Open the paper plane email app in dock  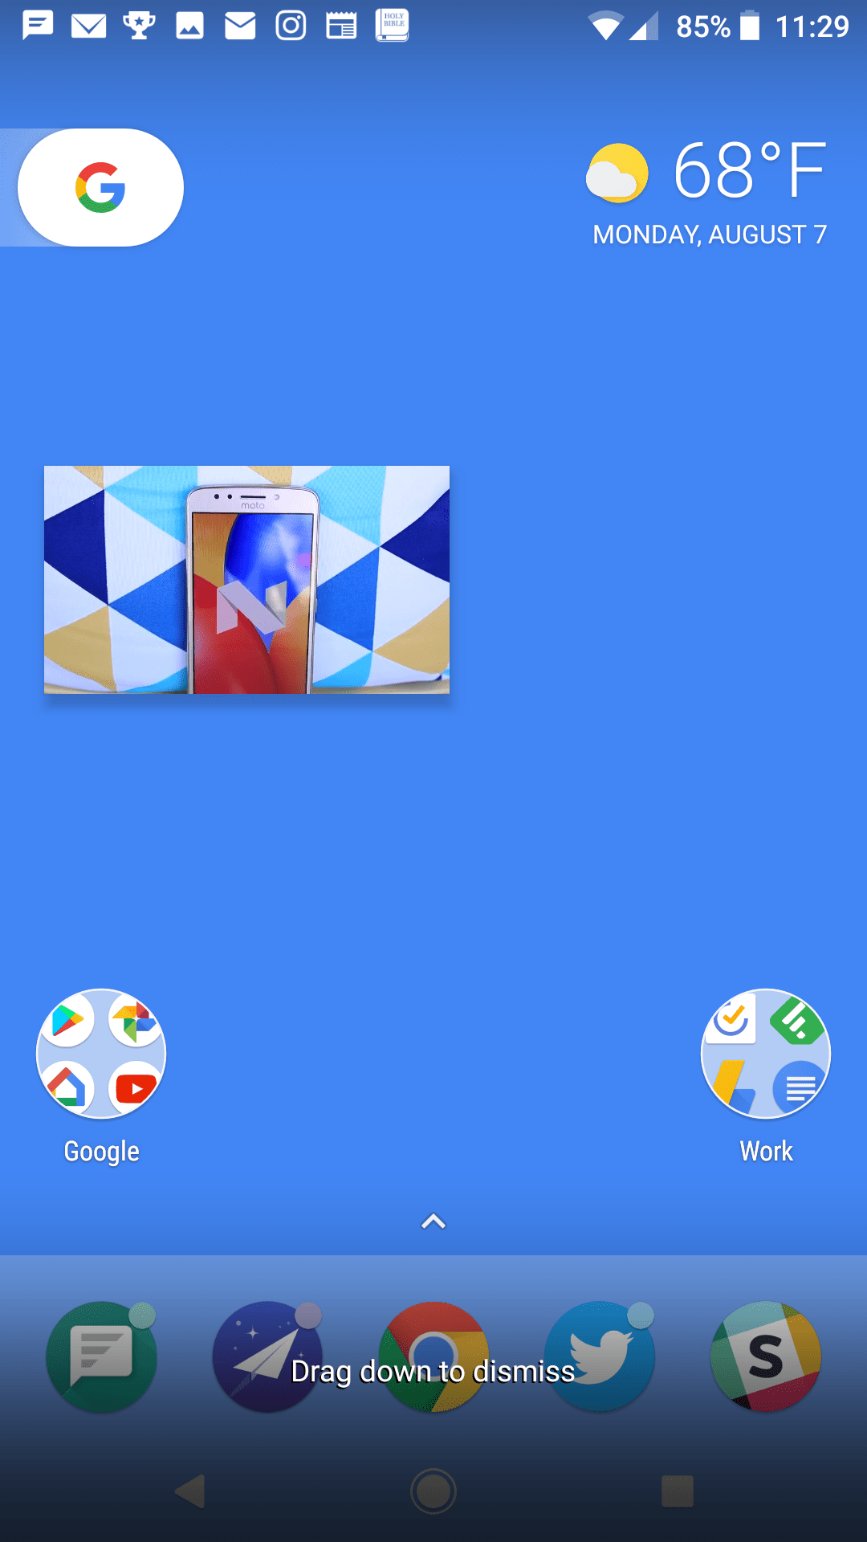pyautogui.click(x=267, y=1356)
